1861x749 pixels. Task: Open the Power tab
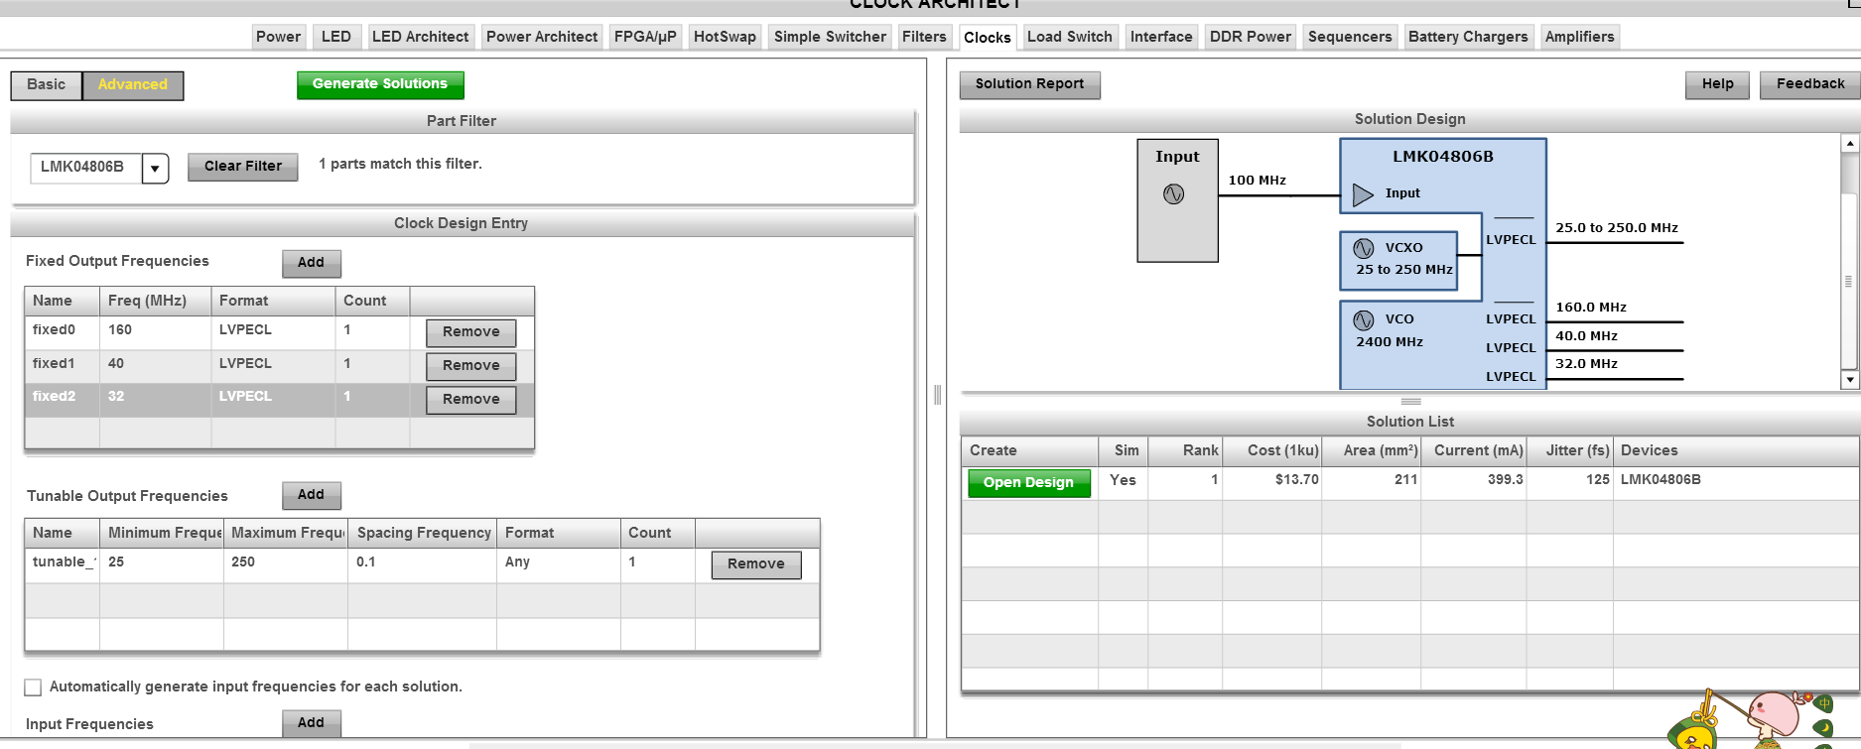(278, 37)
